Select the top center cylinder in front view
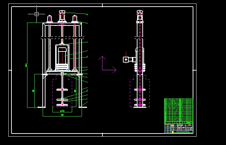 [62, 16]
